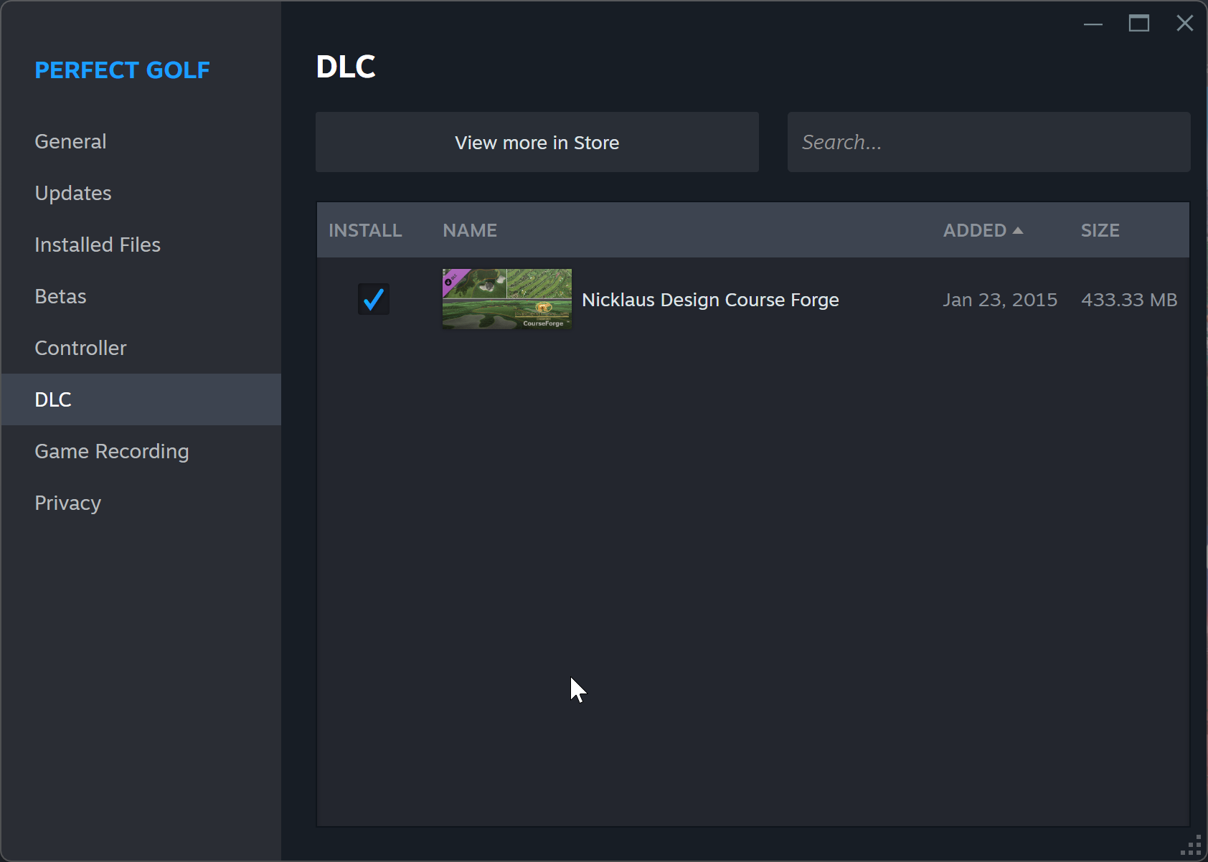Click the DLC search field
The width and height of the screenshot is (1208, 862).
(x=988, y=142)
